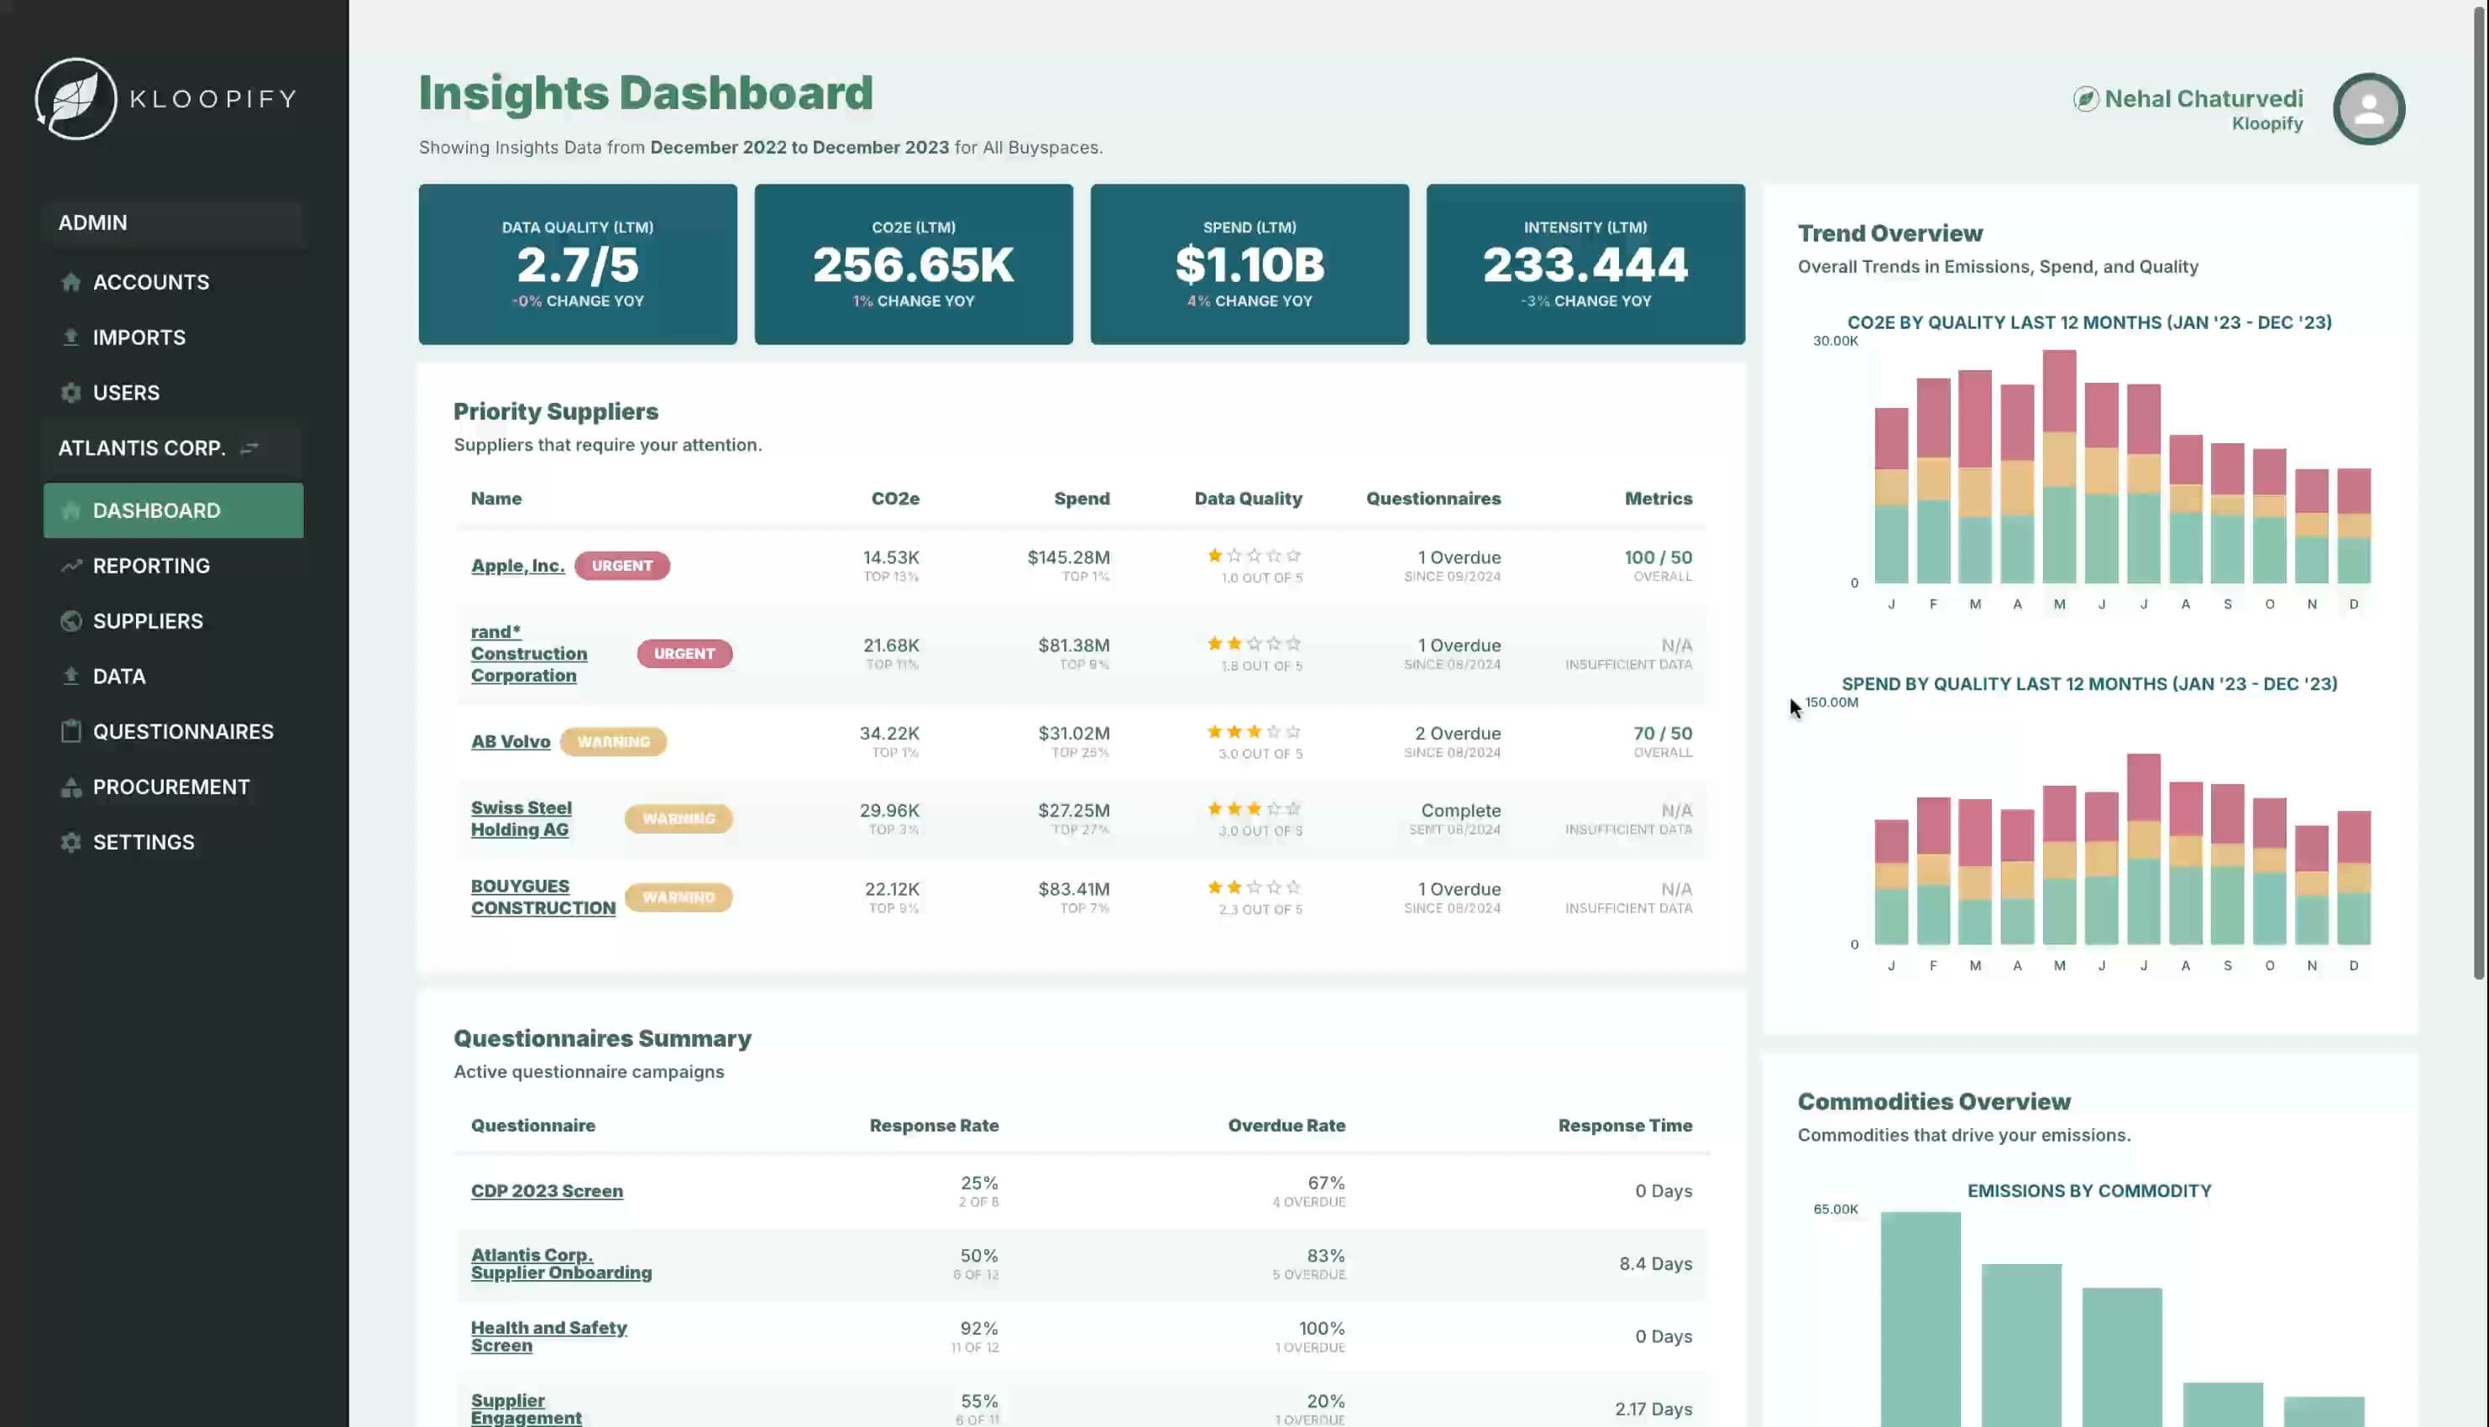The width and height of the screenshot is (2489, 1427).
Task: Open the Imports menu item
Action: pyautogui.click(x=174, y=337)
